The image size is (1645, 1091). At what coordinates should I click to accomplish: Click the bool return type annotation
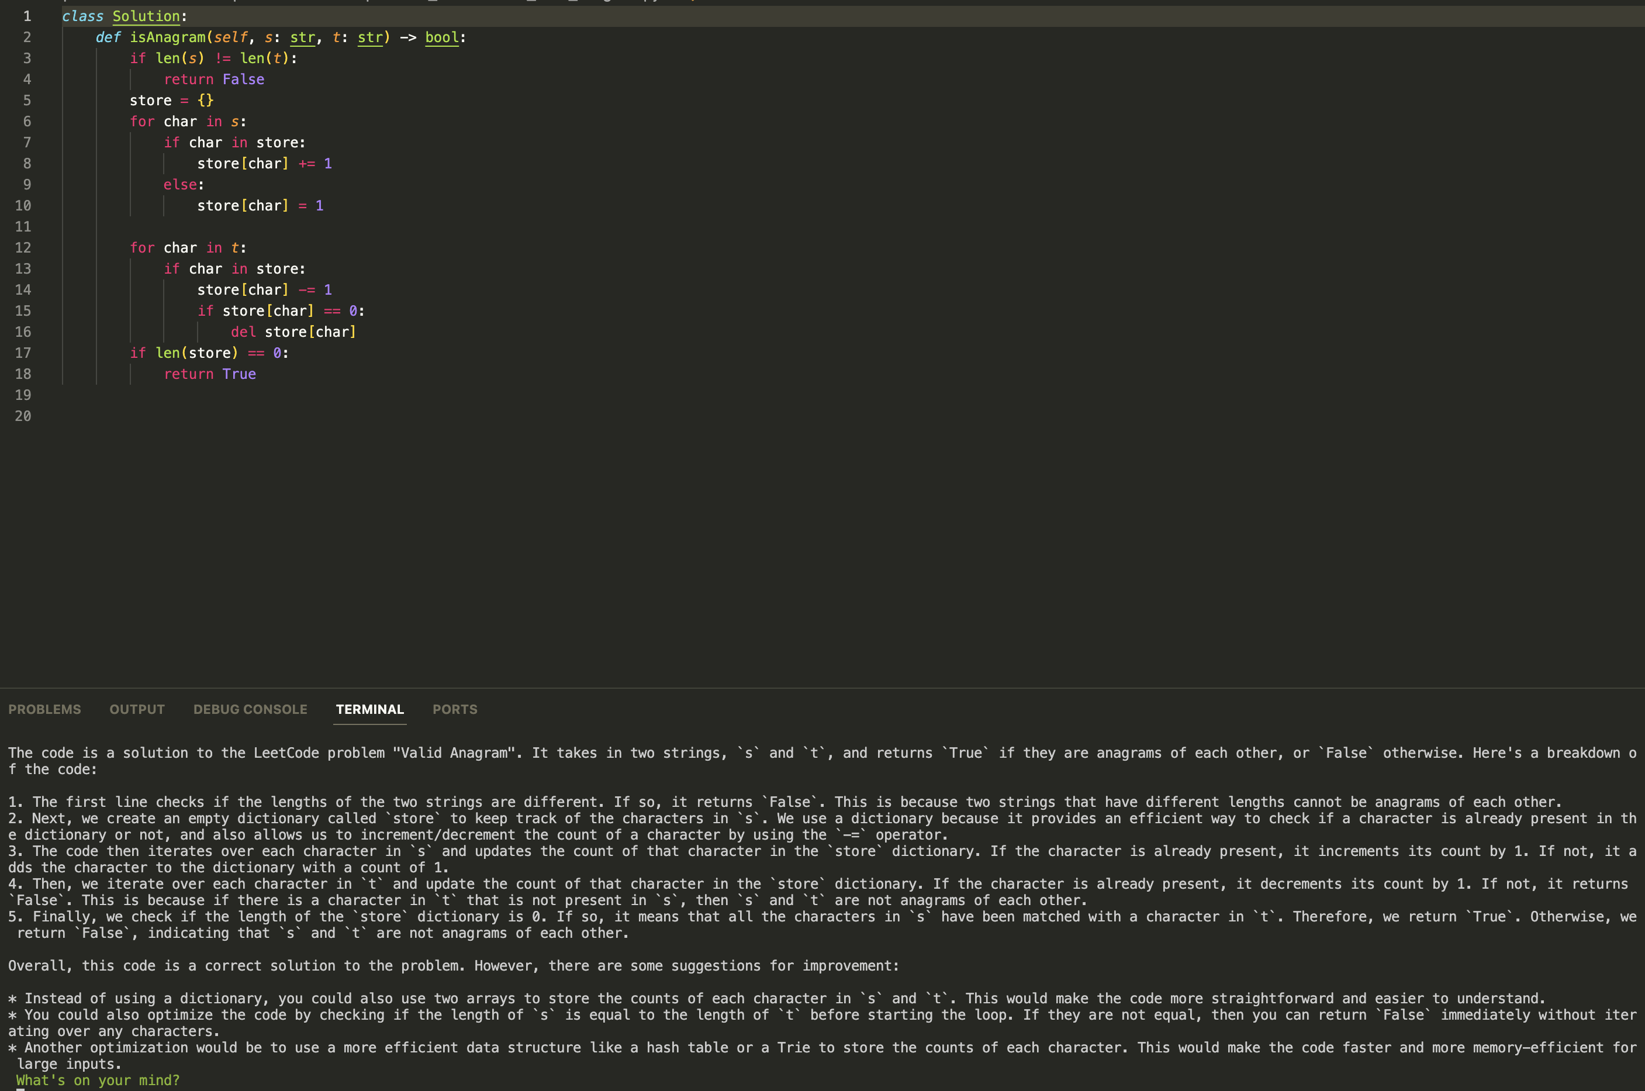coord(442,37)
